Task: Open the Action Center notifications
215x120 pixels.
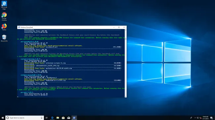Action: coord(212,118)
